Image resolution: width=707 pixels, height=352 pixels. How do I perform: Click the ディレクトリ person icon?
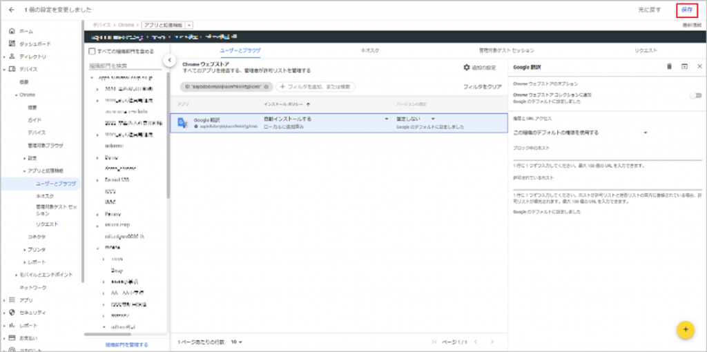[12, 57]
